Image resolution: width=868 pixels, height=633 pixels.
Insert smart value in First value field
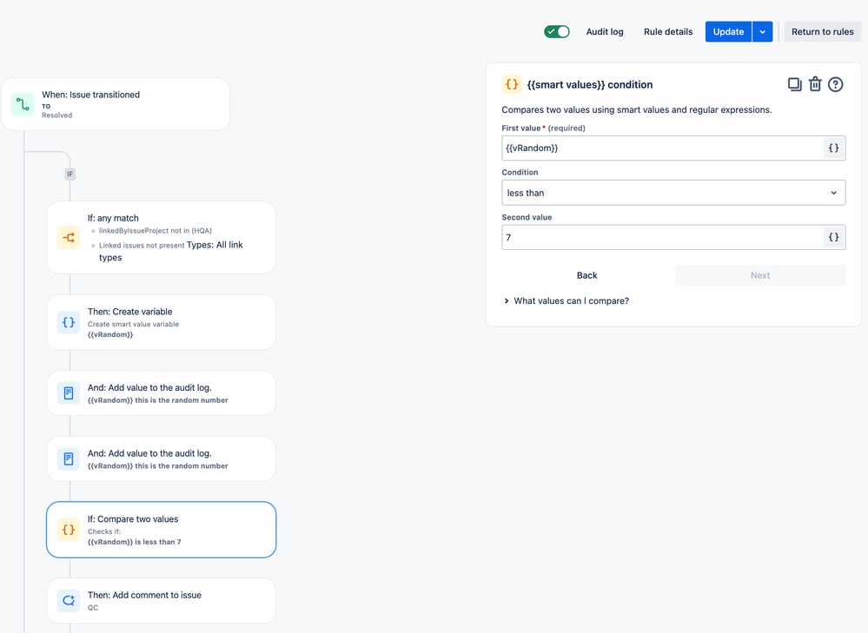(833, 148)
